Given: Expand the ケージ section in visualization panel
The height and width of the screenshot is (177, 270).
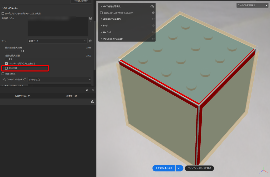Looking at the screenshot, I should [102, 26].
